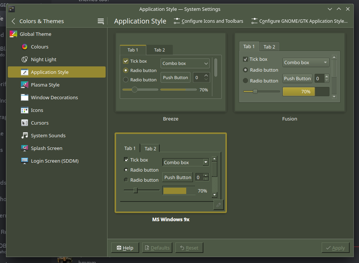359x263 pixels.
Task: Open the Cursors icon in sidebar
Action: click(x=25, y=123)
